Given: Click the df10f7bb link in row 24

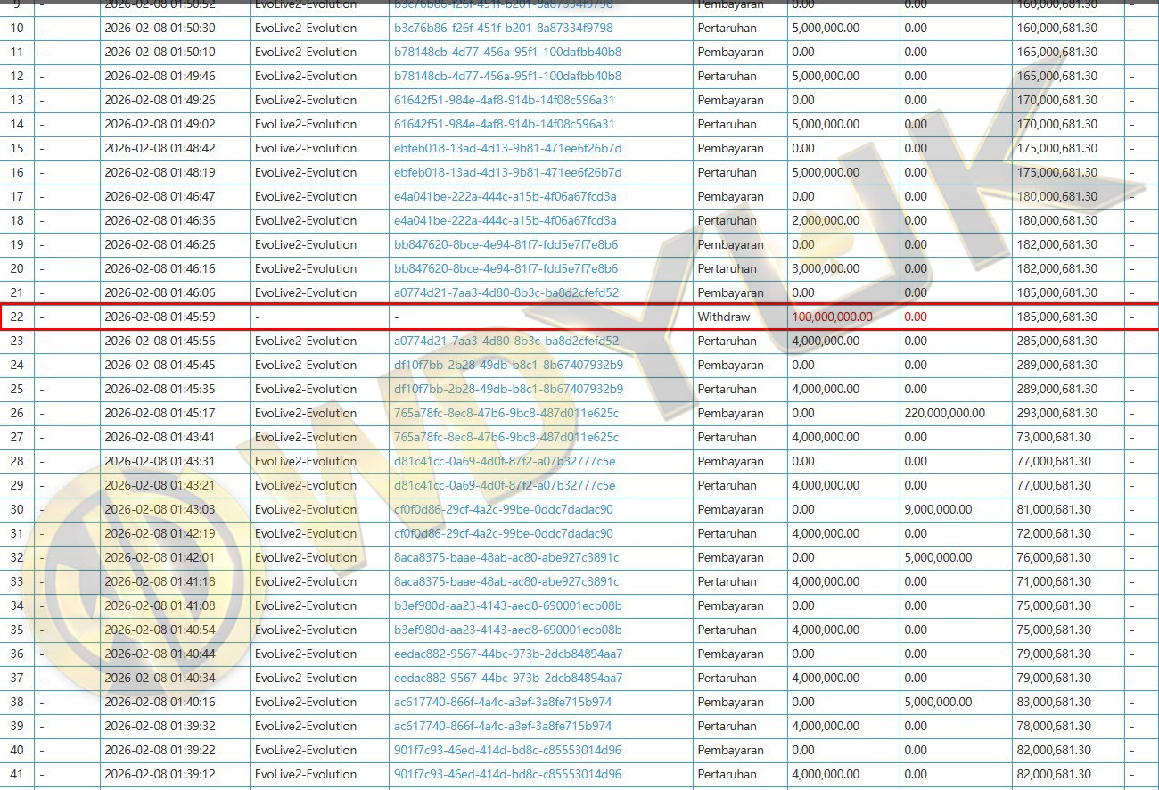Looking at the screenshot, I should 508,365.
